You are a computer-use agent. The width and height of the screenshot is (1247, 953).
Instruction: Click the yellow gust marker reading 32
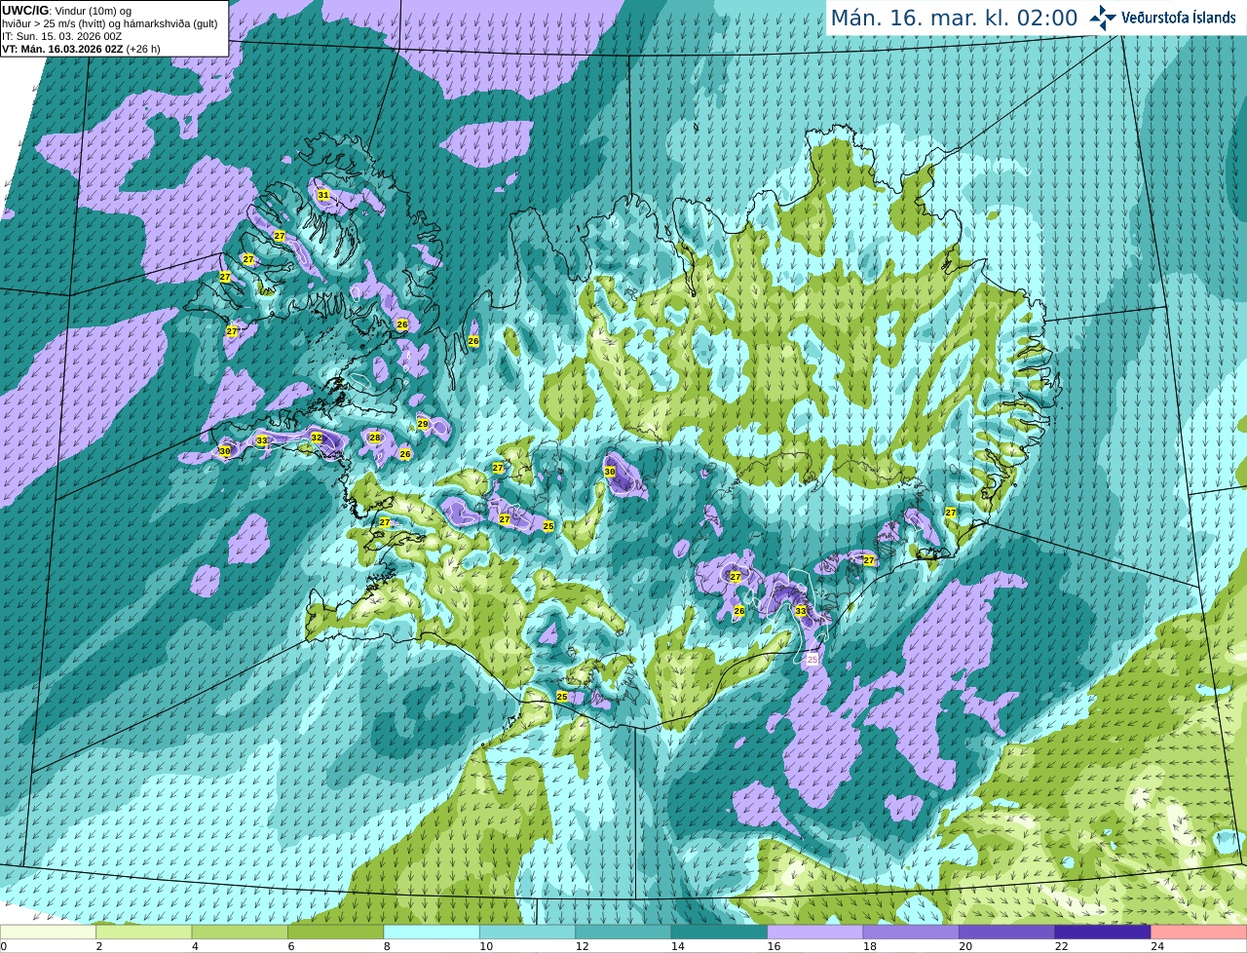[317, 438]
